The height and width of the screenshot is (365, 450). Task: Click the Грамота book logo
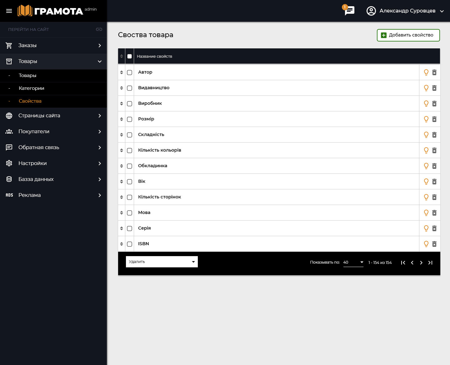[x=50, y=11]
